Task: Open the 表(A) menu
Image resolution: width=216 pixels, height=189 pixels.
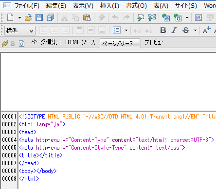Action: click(x=161, y=6)
